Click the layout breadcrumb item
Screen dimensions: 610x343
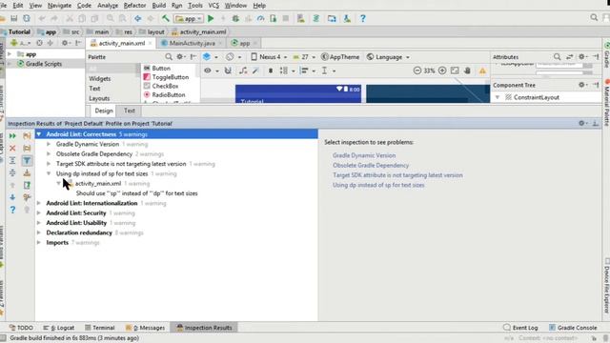click(152, 31)
